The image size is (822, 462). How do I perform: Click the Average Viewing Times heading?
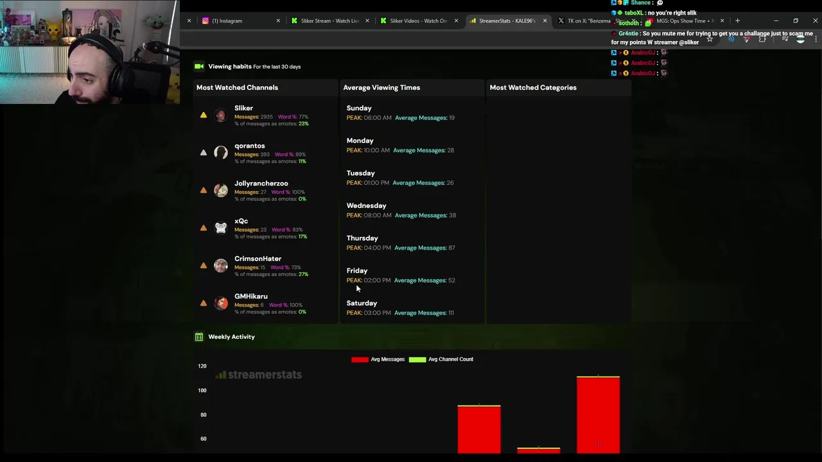pyautogui.click(x=381, y=87)
